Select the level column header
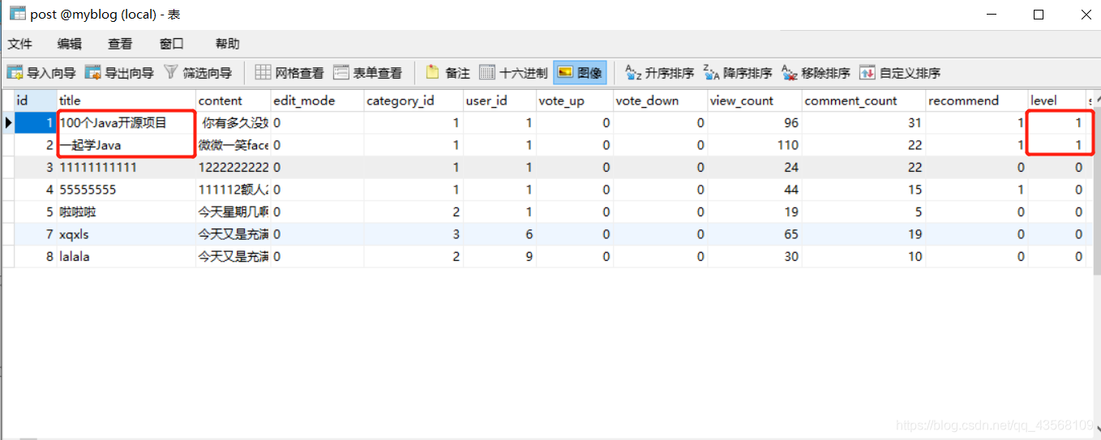The width and height of the screenshot is (1101, 440). pyautogui.click(x=1056, y=100)
